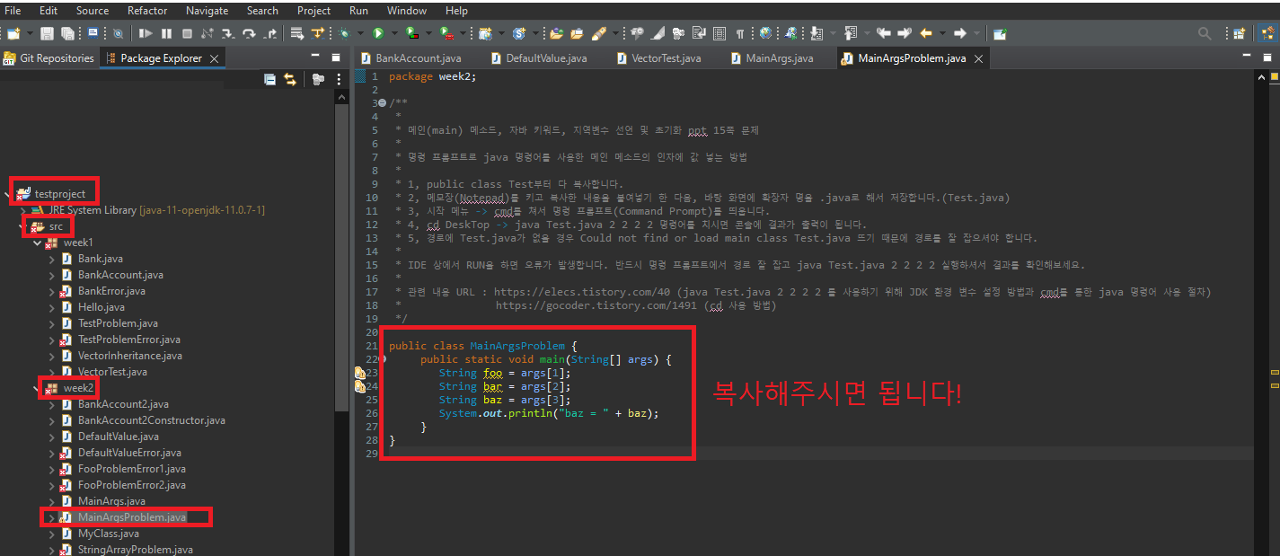Viewport: 1280px width, 556px height.
Task: Open the New wizard dropdown arrow
Action: (x=30, y=33)
